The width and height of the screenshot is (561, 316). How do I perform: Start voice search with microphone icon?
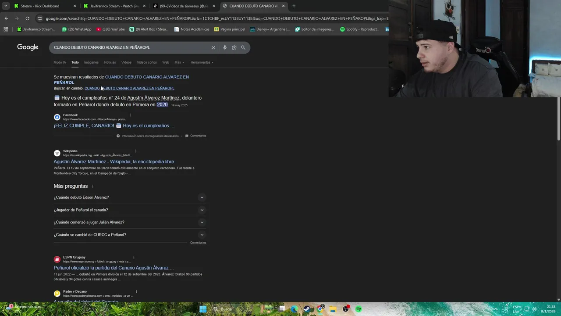click(x=225, y=47)
